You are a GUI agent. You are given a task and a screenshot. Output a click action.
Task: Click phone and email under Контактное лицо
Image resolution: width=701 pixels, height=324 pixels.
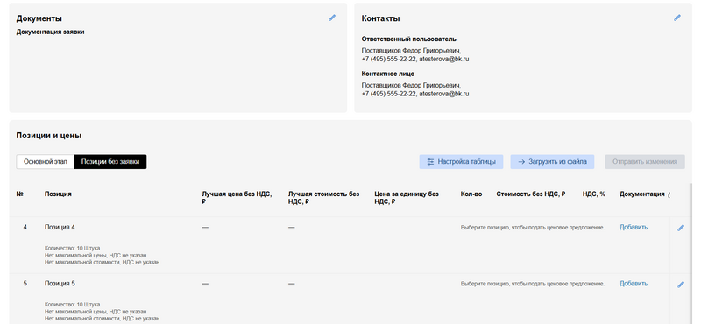pyautogui.click(x=415, y=94)
